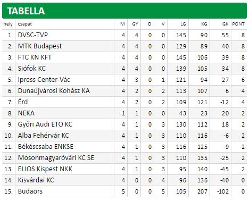Click the NEKA team name
Screen dimensions: 250x201
(26, 113)
